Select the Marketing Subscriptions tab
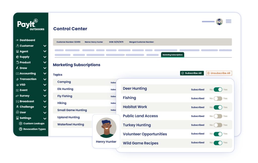Image resolution: width=258 pixels, height=163 pixels. (x=173, y=55)
